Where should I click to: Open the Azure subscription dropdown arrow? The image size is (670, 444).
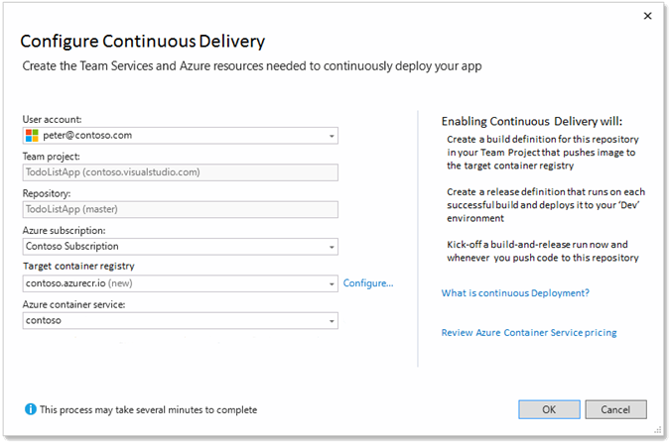click(332, 247)
